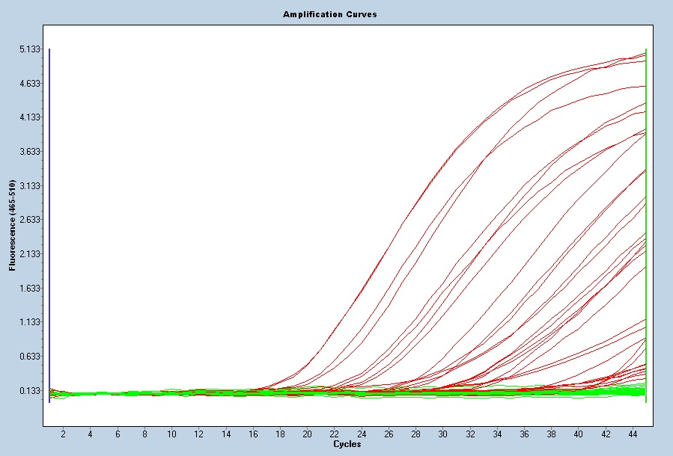Screen dimensions: 673x456
Task: Click the "Amplification Curves" chart title
Action: (x=329, y=14)
